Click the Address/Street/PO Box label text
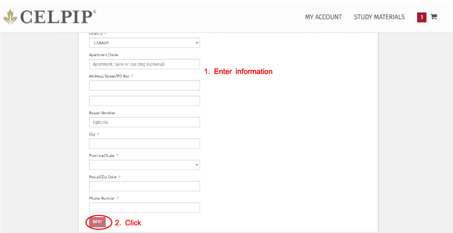The image size is (453, 233). pyautogui.click(x=109, y=76)
